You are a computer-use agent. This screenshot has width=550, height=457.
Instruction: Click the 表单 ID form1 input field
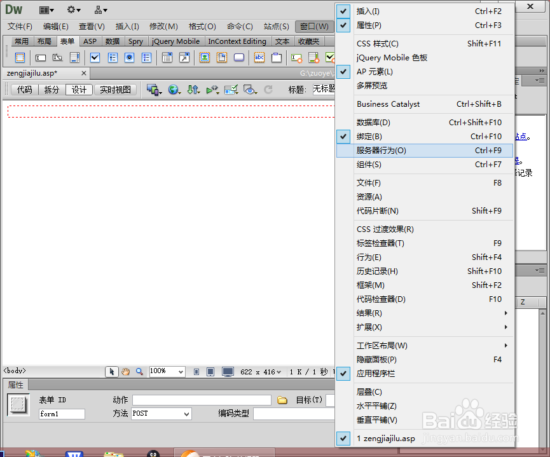click(x=62, y=414)
